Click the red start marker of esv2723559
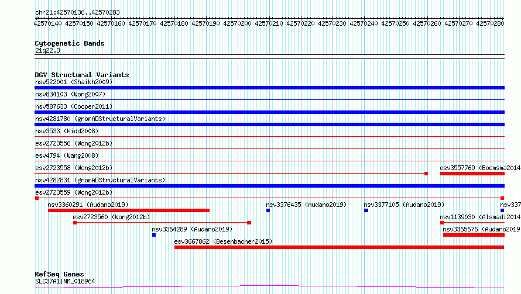This screenshot has width=521, height=294. tap(37, 198)
